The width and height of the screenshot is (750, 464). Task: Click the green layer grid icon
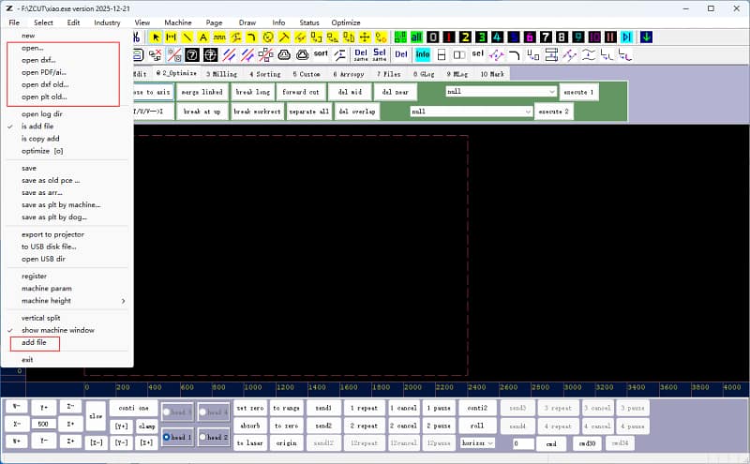[x=400, y=37]
